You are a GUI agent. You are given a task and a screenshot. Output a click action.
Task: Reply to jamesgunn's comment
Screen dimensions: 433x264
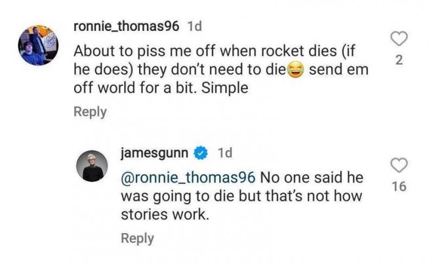137,238
